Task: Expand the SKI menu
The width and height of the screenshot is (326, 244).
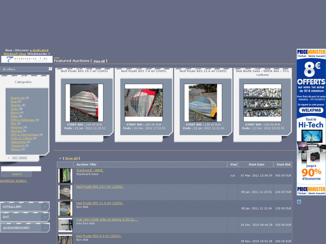Action: click(25, 217)
